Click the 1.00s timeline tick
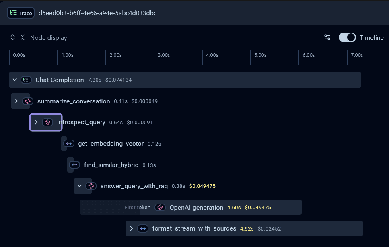Screen dimensions: 389x247 (x=67, y=55)
